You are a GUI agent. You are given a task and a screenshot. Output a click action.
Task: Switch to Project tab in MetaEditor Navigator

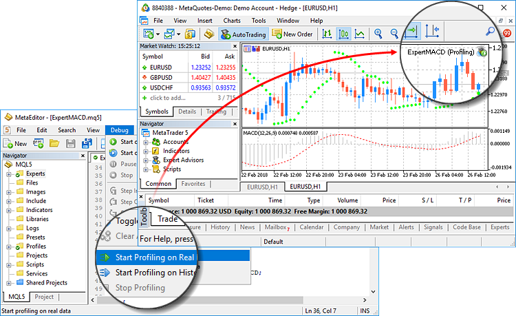point(44,297)
